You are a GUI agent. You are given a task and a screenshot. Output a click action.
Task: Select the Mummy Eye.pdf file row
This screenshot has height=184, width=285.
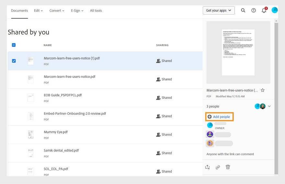point(97,134)
